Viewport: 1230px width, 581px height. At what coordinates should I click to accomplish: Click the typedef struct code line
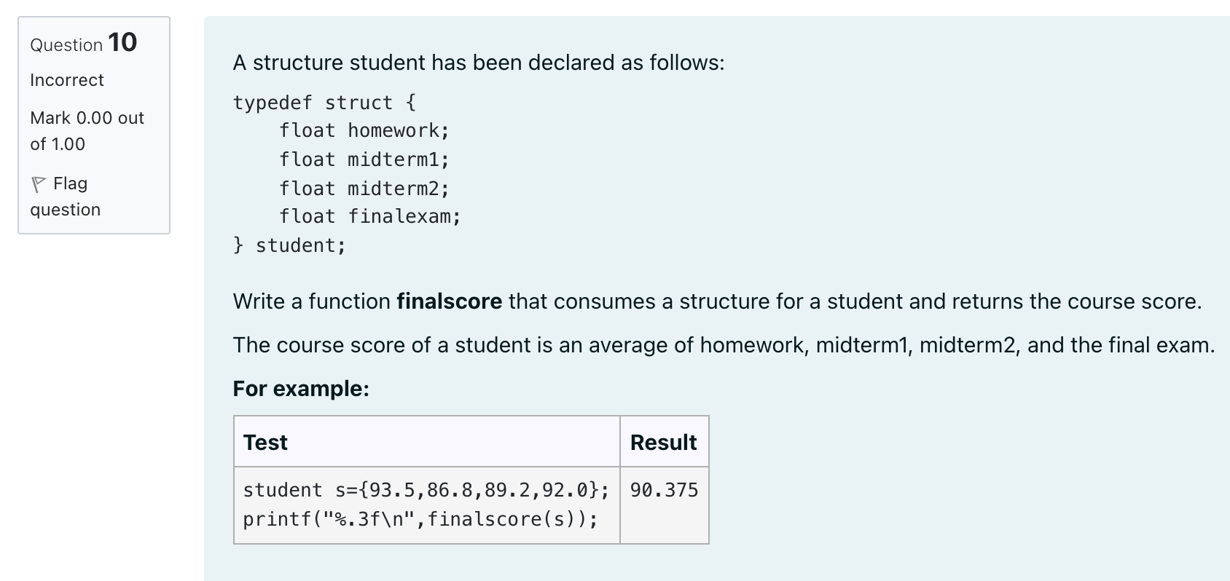[x=324, y=103]
